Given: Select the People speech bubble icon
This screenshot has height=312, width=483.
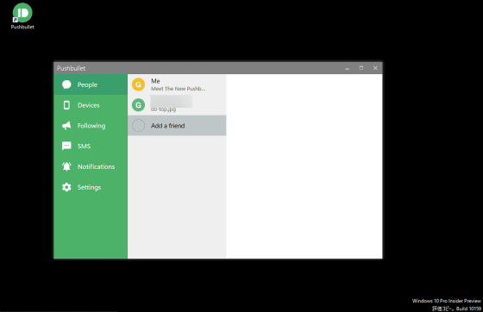Looking at the screenshot, I should click(x=66, y=84).
